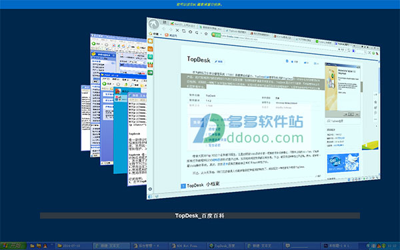This screenshot has width=400, height=250.
Task: Click the bookmark star icon in toolbar
Action: (x=206, y=34)
